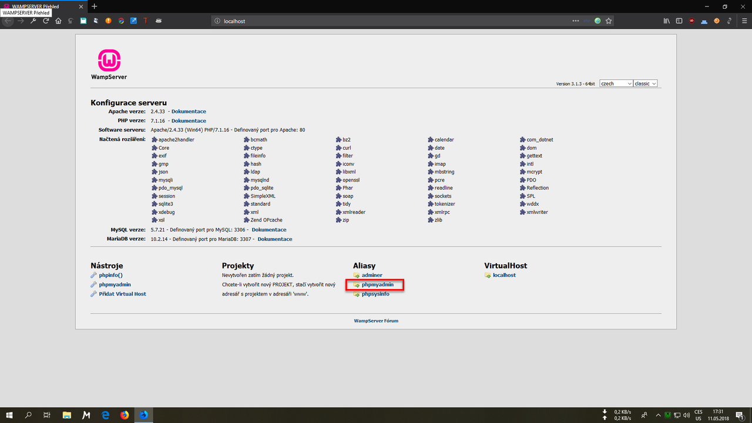The height and width of the screenshot is (423, 752).
Task: Open the phpsysinfo alias link
Action: pyautogui.click(x=375, y=294)
